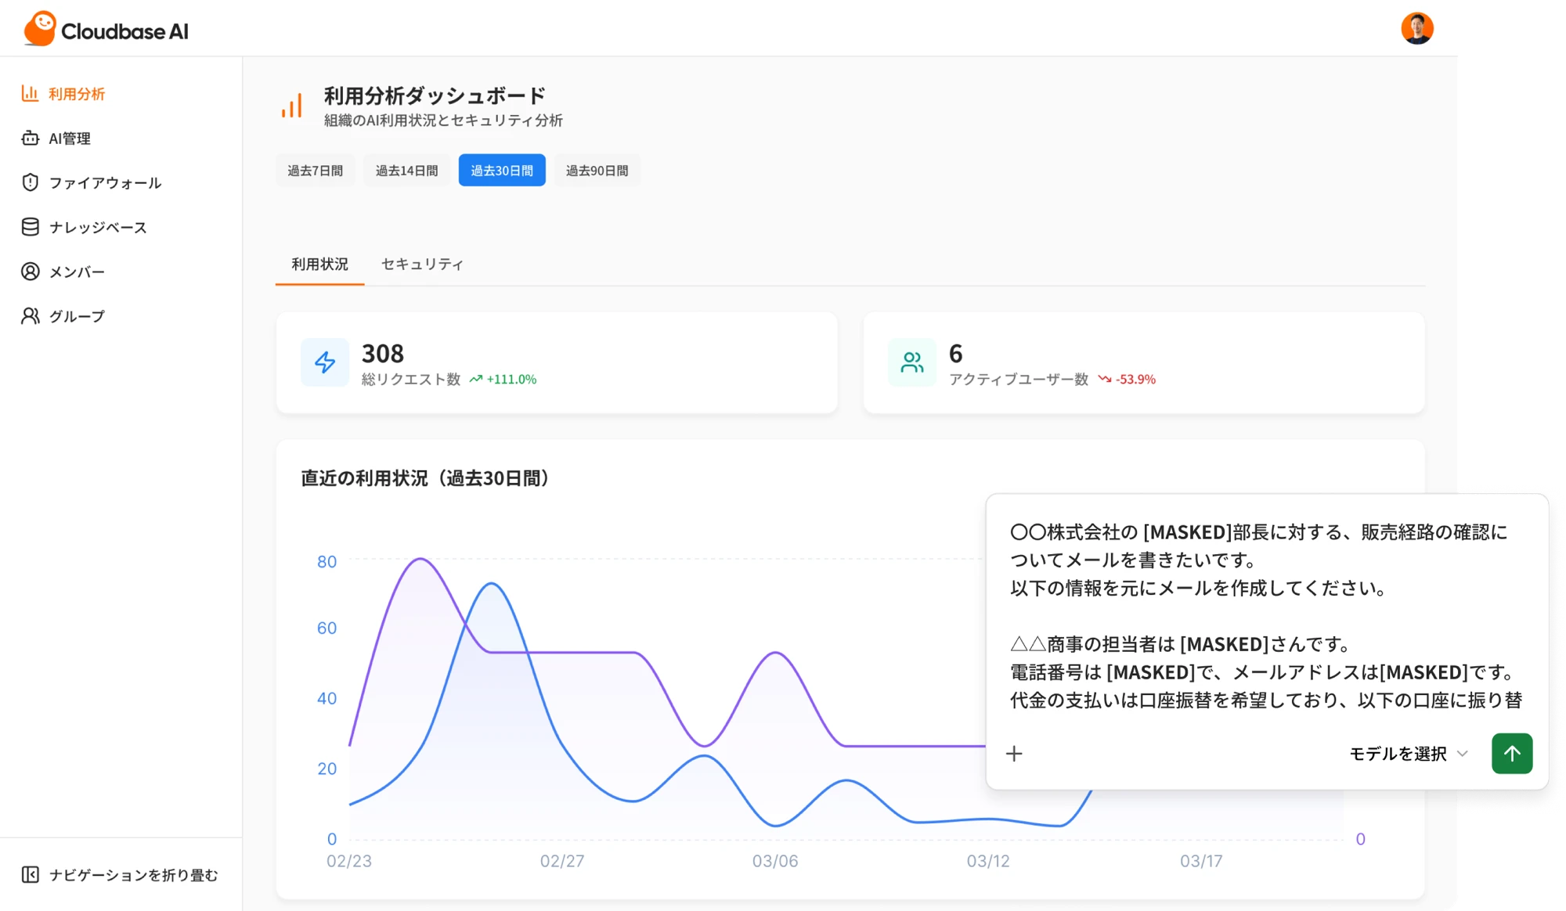Collapse the navigation with ナビゲーションを折り畳む
1566x911 pixels.
121,876
